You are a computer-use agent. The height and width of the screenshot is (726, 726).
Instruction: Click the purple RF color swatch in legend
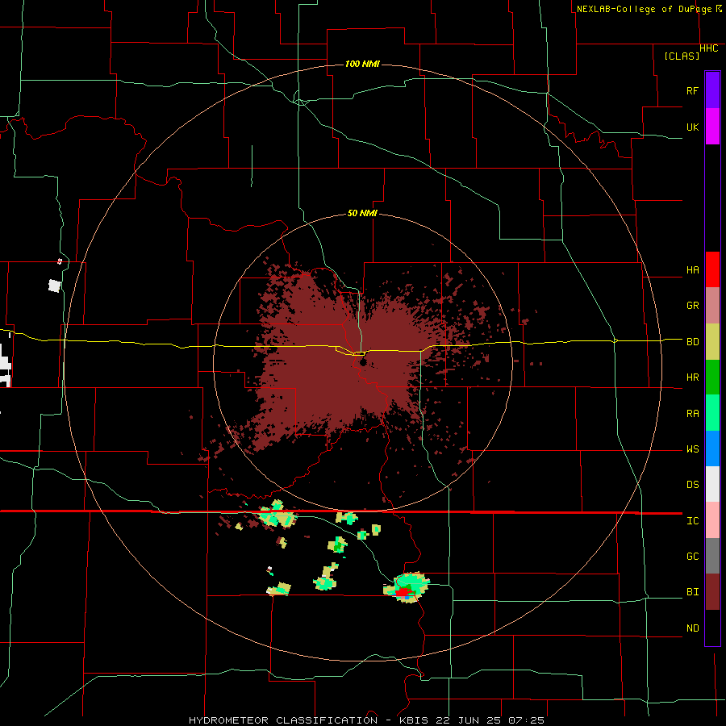point(712,90)
